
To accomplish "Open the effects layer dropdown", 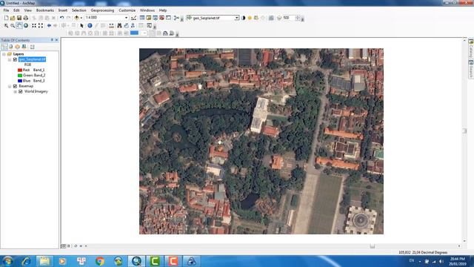I will click(237, 18).
